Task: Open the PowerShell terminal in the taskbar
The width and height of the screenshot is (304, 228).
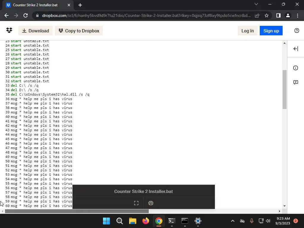Action: coord(172,221)
